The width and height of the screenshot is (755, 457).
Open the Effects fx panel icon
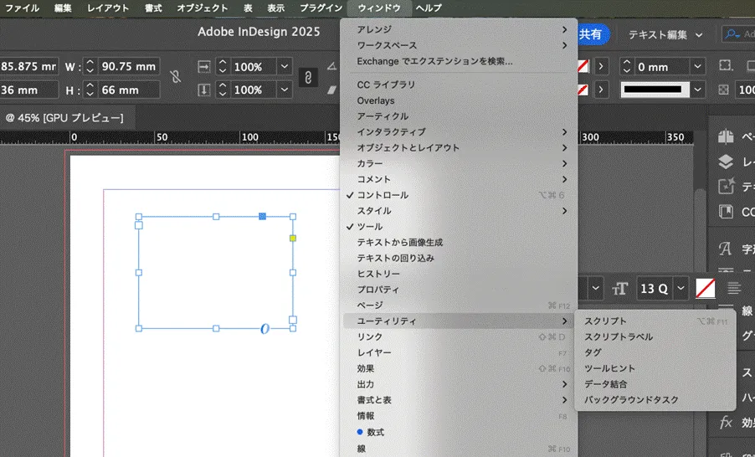(x=726, y=423)
